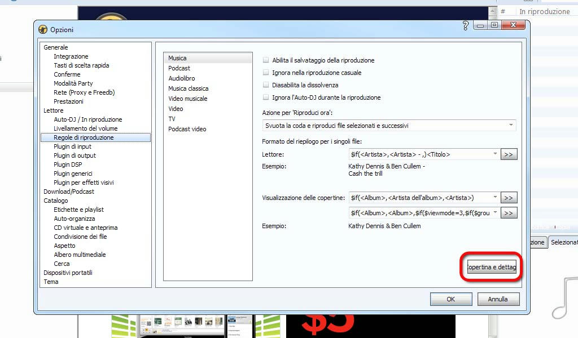
Task: Go to 'Tasti di scelta rapida'
Action: 81,65
